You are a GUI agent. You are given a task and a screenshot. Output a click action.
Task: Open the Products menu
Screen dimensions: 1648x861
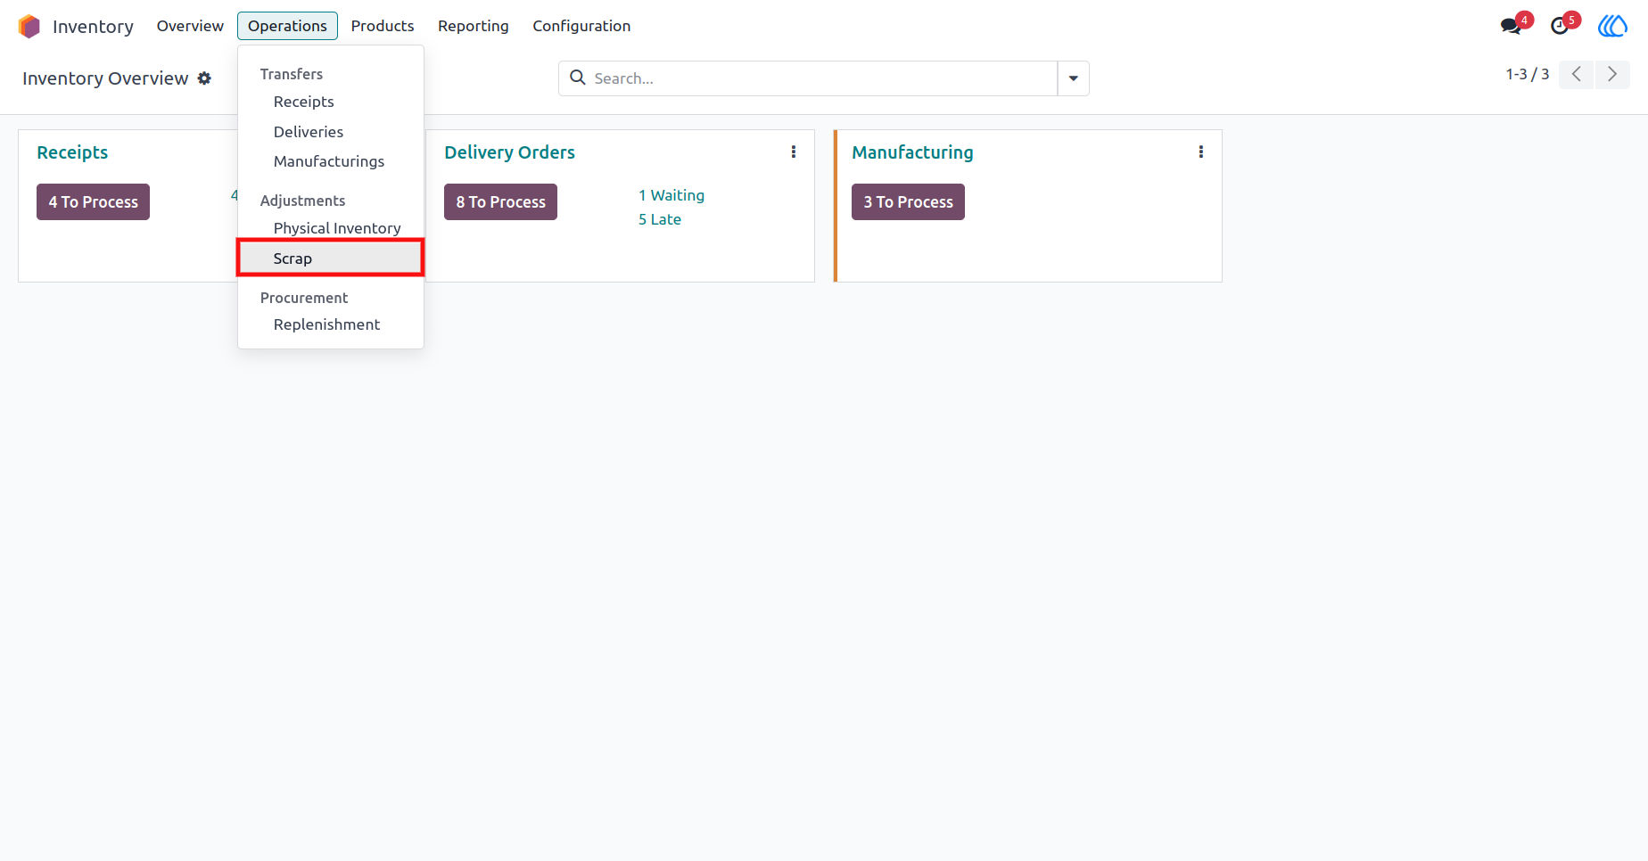tap(383, 26)
